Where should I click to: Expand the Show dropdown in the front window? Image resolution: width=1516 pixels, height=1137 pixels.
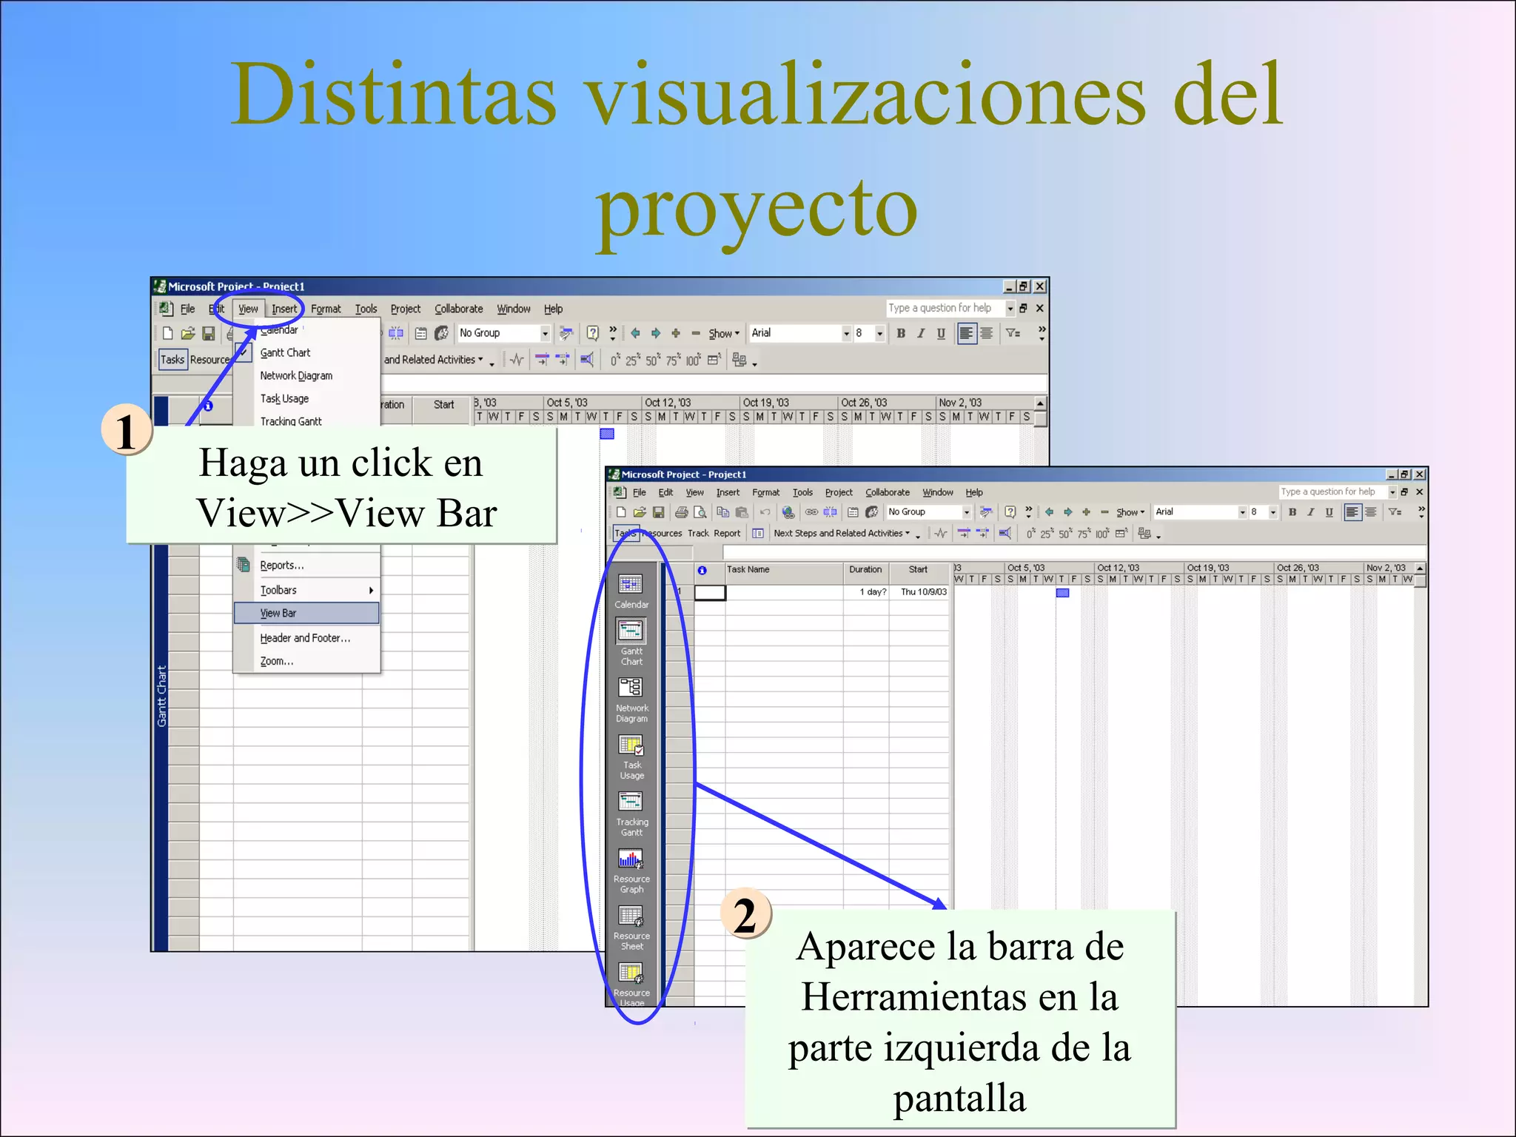(1130, 512)
